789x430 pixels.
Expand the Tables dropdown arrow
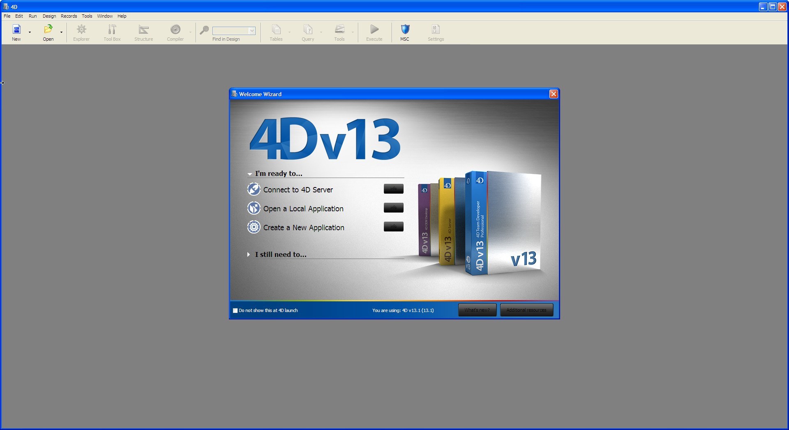(x=289, y=32)
